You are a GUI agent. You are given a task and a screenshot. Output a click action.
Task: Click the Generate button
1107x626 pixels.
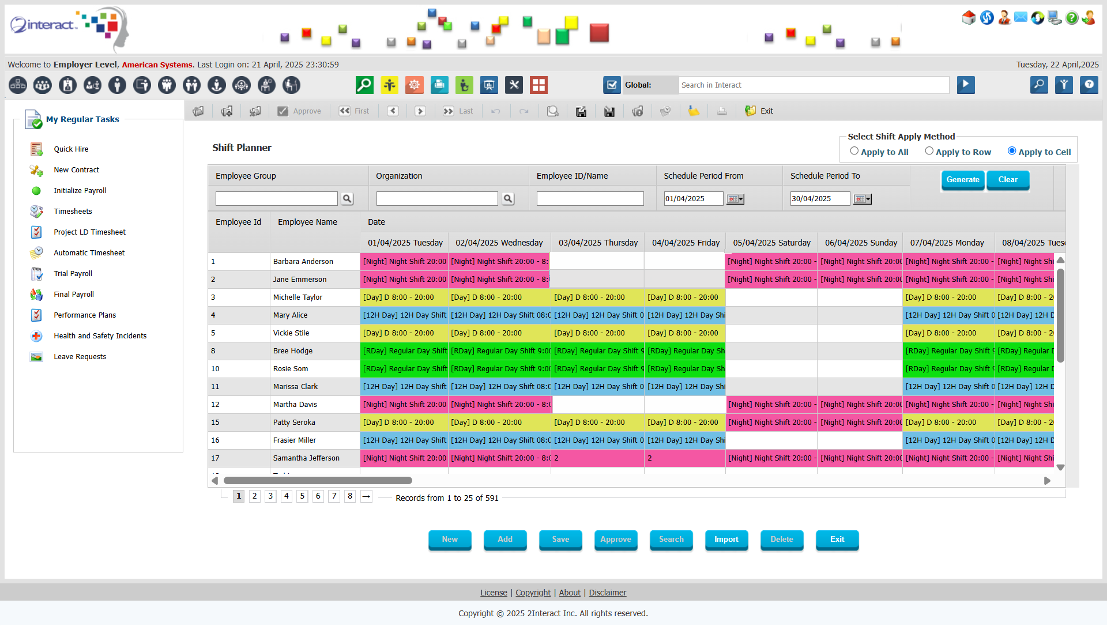[962, 180]
